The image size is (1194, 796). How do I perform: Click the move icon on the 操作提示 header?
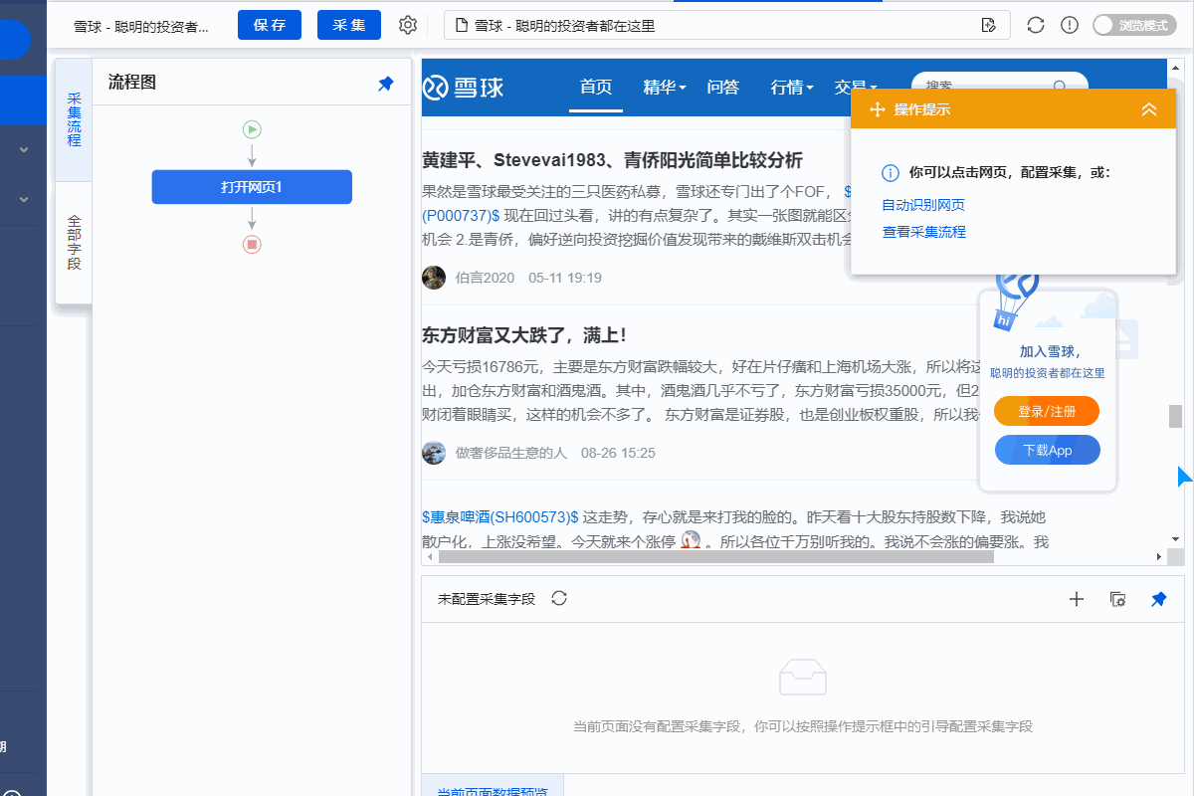878,109
